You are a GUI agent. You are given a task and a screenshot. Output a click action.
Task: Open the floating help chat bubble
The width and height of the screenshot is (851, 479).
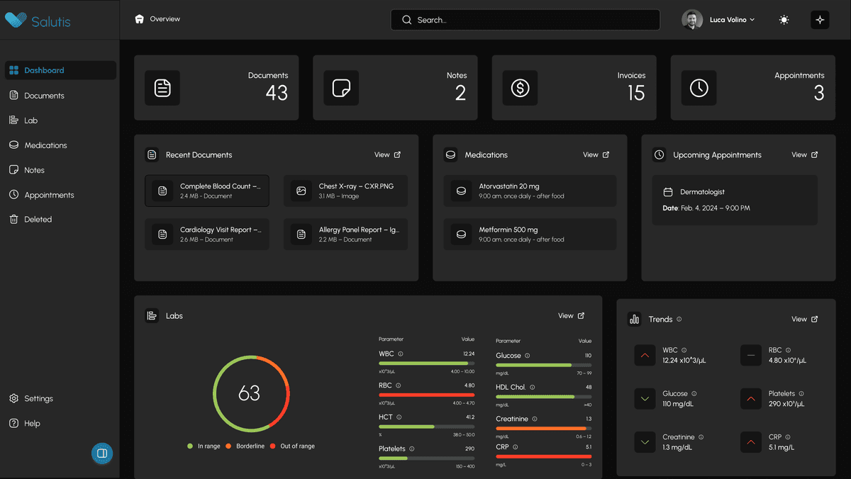coord(101,453)
